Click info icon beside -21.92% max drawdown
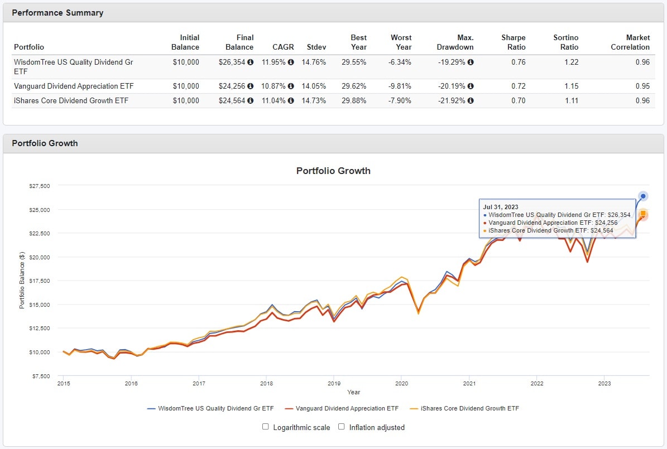The image size is (667, 449). click(471, 101)
